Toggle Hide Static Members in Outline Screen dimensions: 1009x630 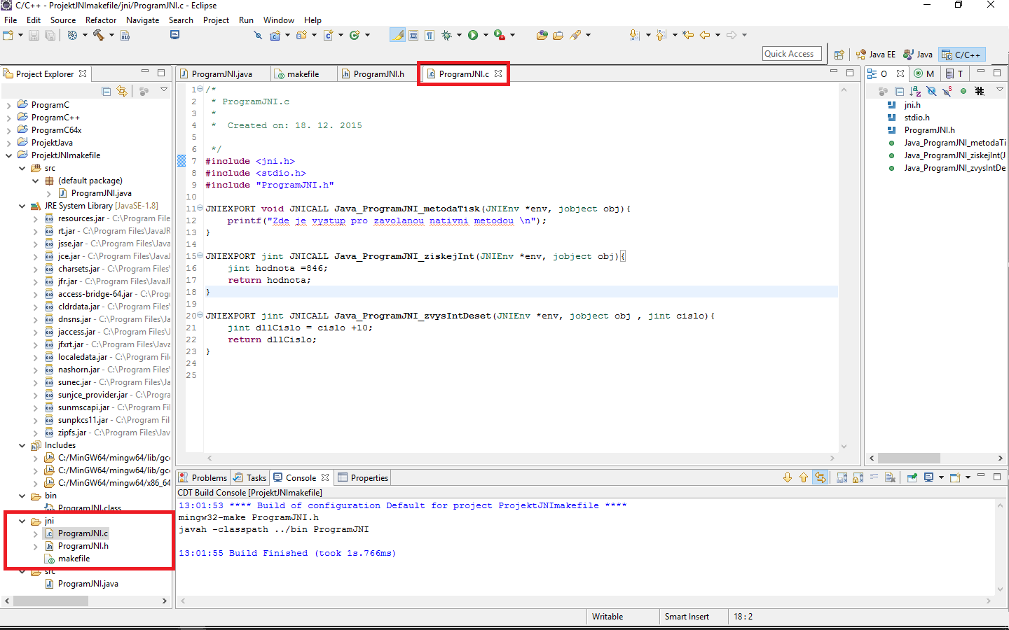pos(947,90)
